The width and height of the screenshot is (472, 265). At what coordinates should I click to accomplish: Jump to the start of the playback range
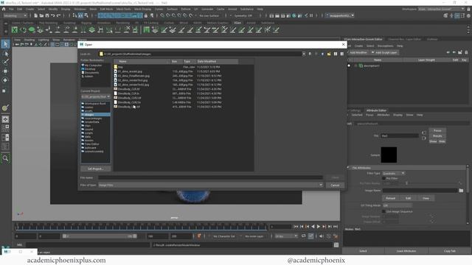coord(296,227)
